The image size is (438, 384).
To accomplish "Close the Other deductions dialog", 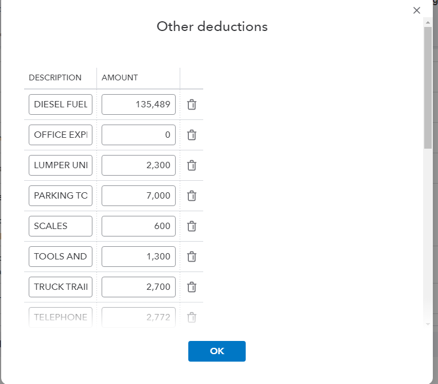I will (417, 10).
